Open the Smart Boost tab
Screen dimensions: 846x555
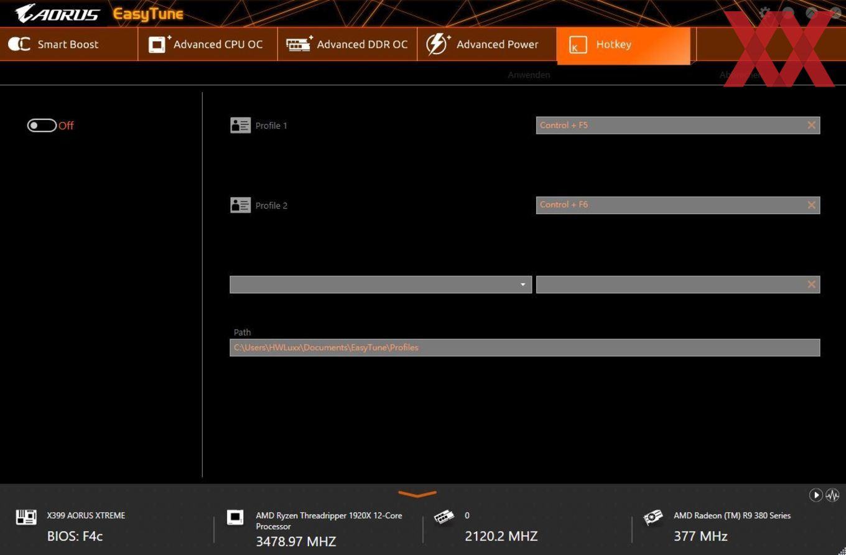[x=68, y=44]
